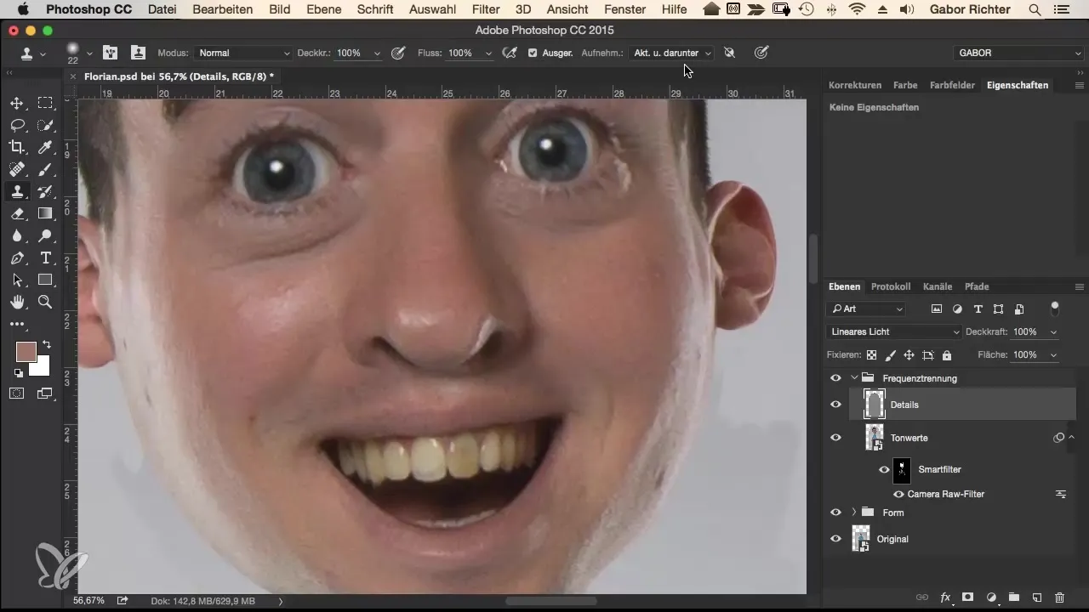Open the Clone Source panel

pyautogui.click(x=138, y=53)
